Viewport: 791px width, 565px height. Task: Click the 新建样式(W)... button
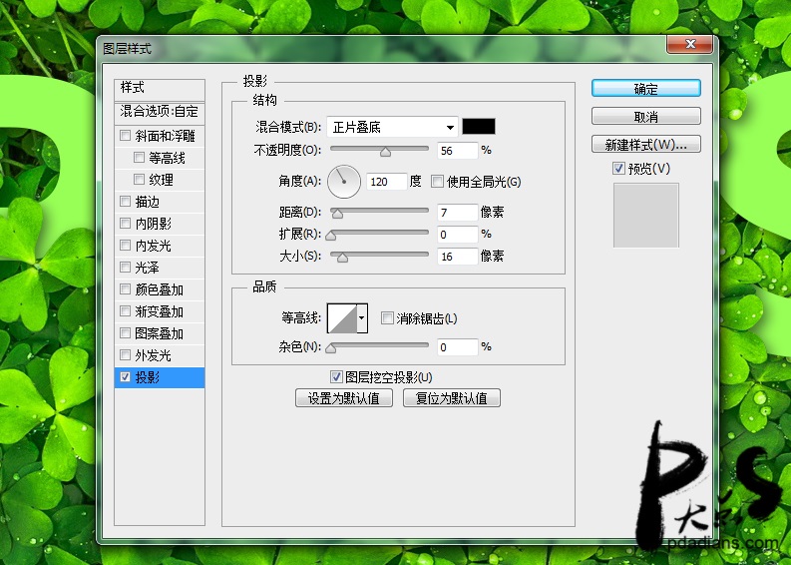pyautogui.click(x=645, y=145)
